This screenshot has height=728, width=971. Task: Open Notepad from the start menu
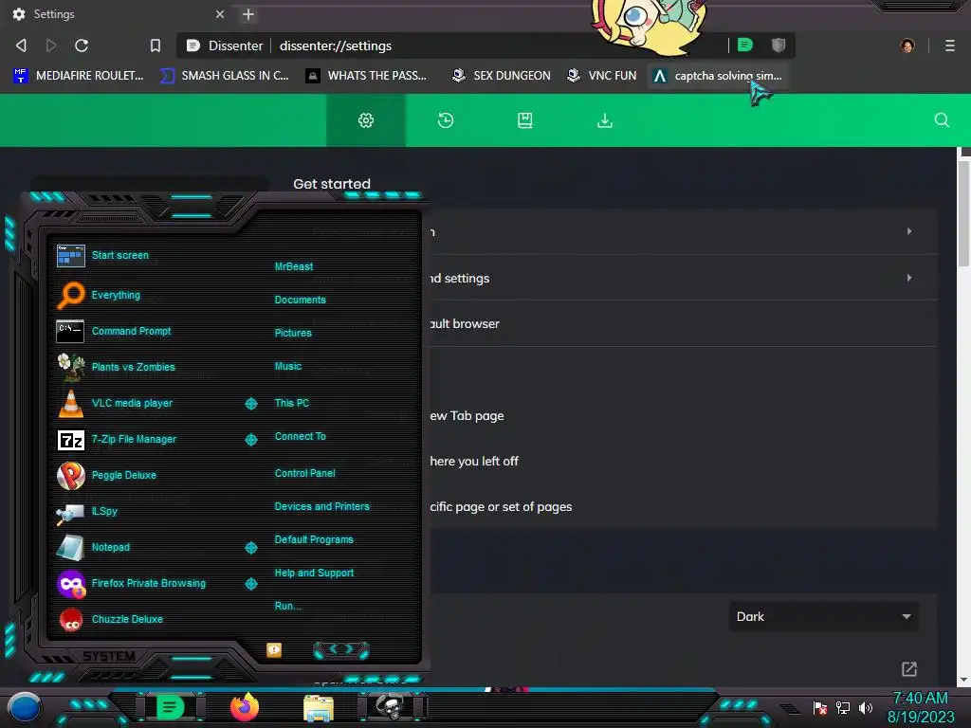click(110, 547)
